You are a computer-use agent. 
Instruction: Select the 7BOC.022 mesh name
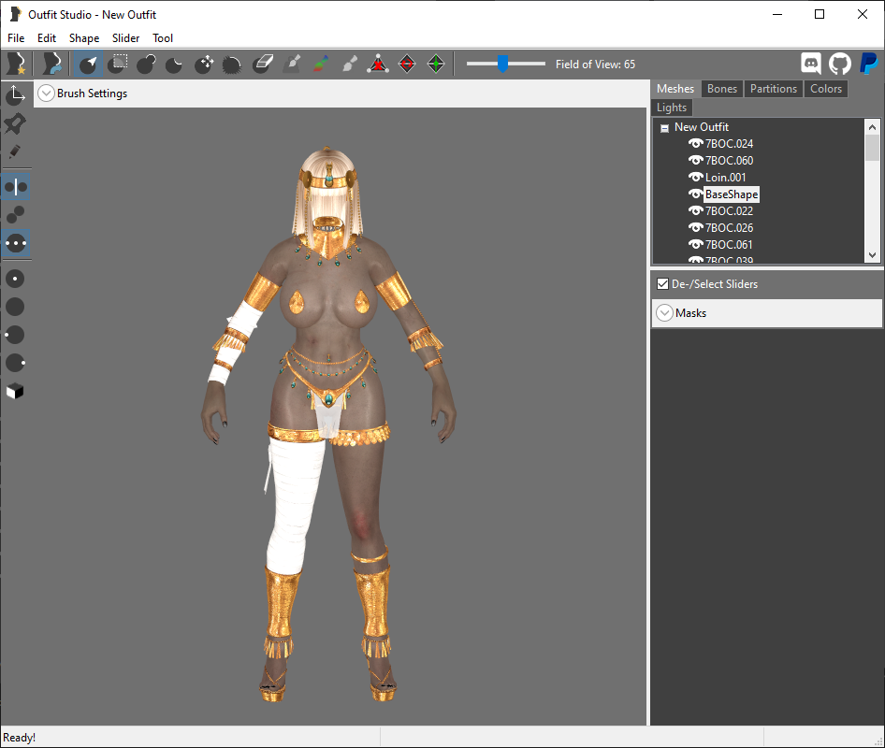[729, 210]
